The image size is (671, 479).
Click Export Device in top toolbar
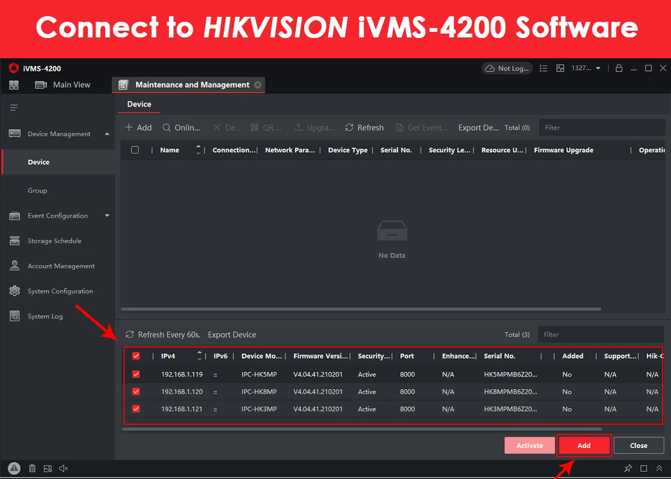tap(479, 127)
